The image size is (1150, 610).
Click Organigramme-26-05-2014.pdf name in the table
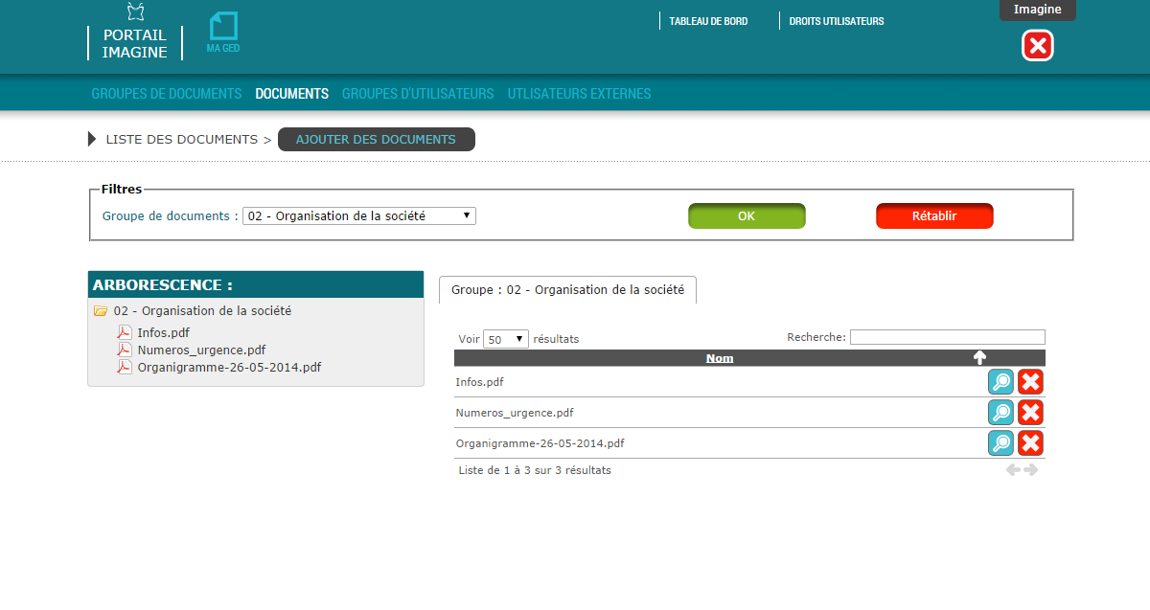coord(540,443)
